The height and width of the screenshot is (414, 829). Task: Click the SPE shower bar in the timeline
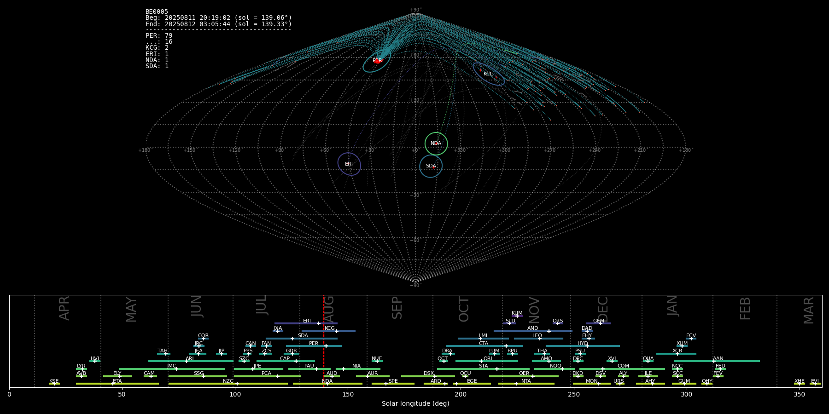point(393,384)
